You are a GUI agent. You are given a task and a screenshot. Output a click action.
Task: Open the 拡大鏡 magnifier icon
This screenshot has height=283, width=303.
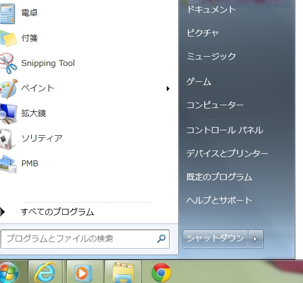(x=8, y=113)
